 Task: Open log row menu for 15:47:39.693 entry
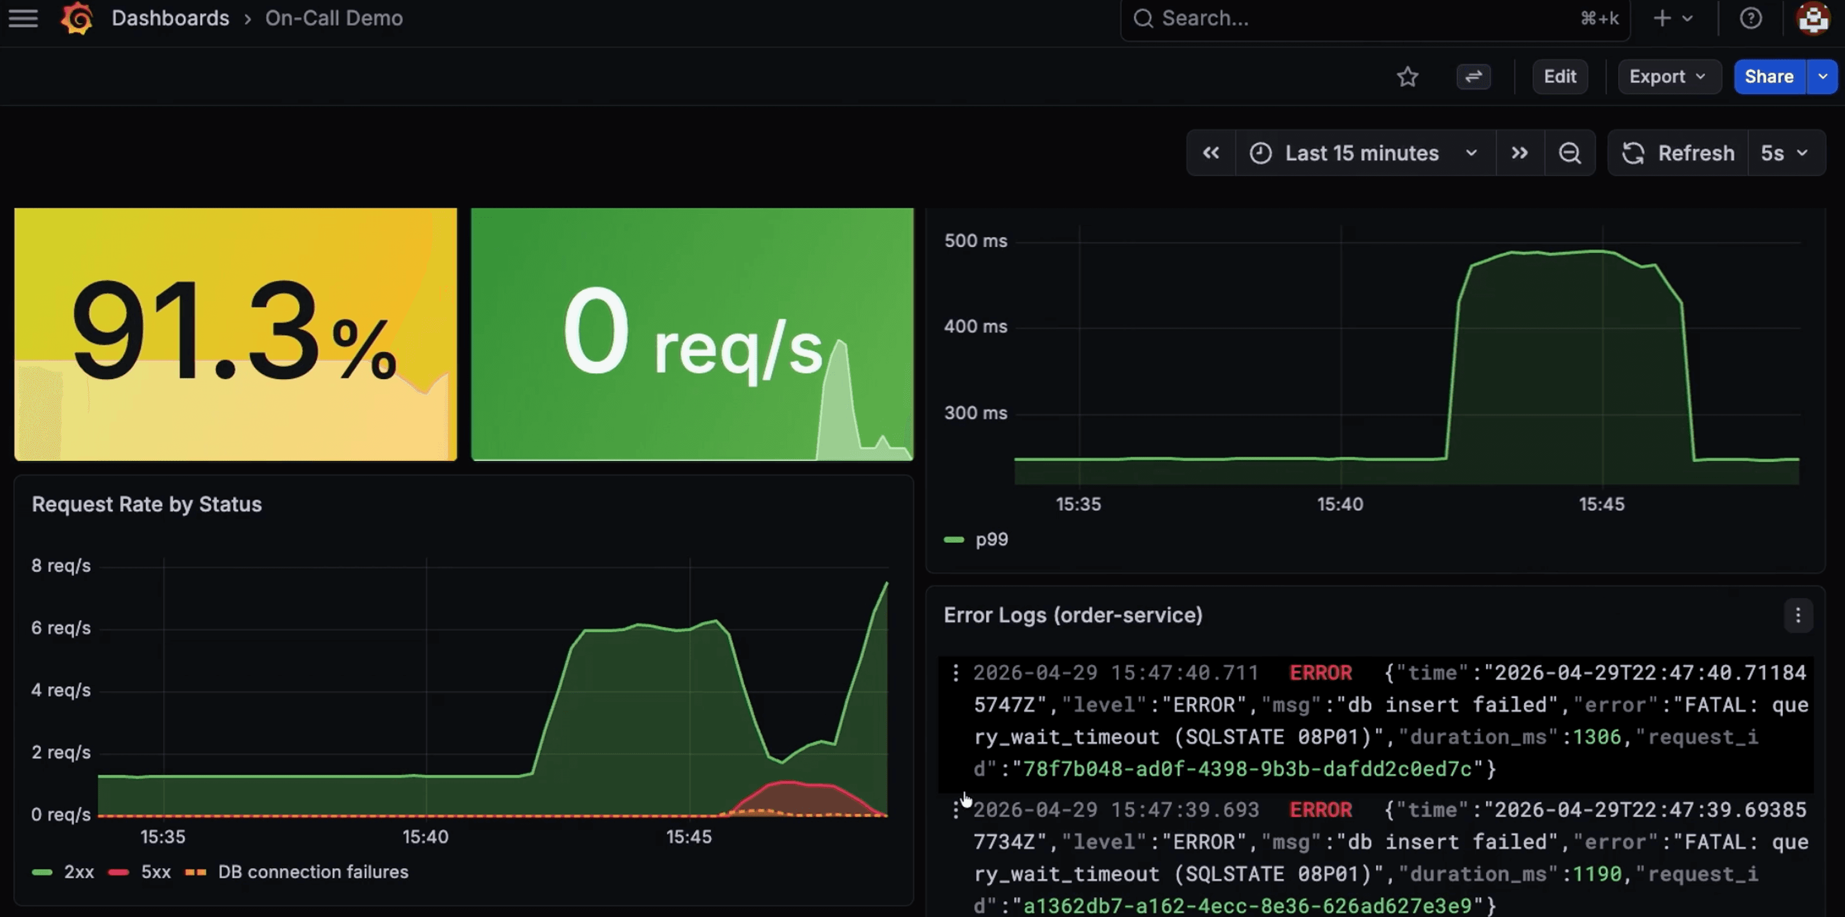point(955,810)
